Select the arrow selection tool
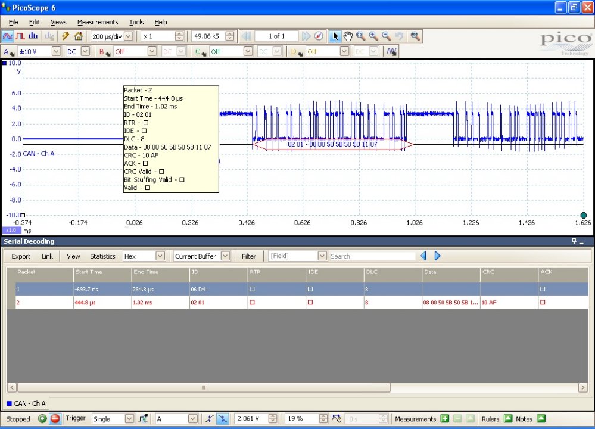Image resolution: width=595 pixels, height=429 pixels. (x=335, y=36)
